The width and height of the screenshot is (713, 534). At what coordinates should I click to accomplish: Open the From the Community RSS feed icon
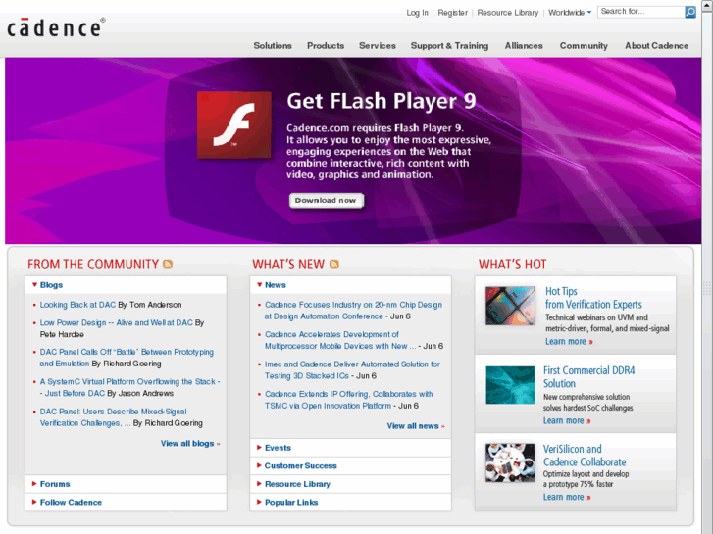point(168,264)
